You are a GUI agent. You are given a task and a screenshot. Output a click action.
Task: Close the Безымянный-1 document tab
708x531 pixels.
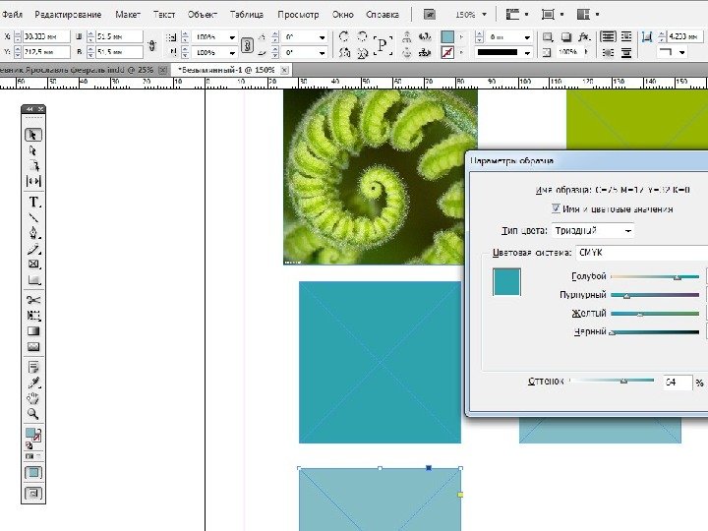pos(284,70)
